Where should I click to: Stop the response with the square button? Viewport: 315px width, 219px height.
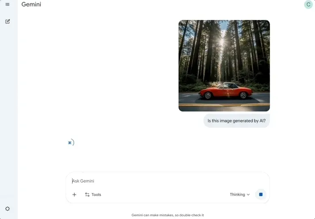tap(261, 195)
